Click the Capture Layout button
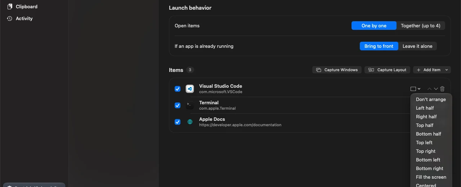 point(388,70)
